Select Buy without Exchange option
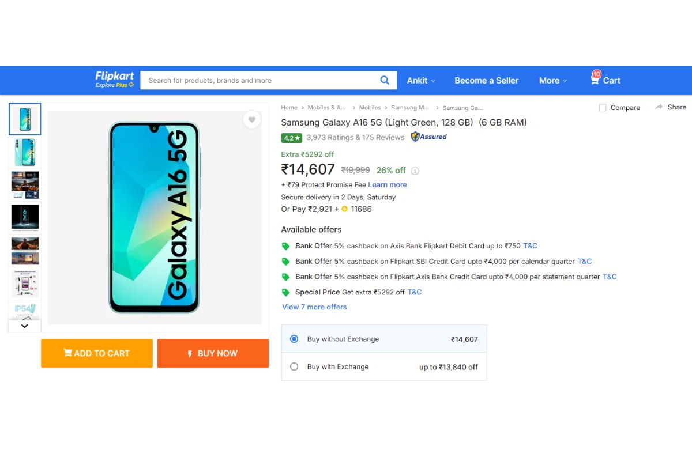Screen dimensions: 692x461 point(294,339)
